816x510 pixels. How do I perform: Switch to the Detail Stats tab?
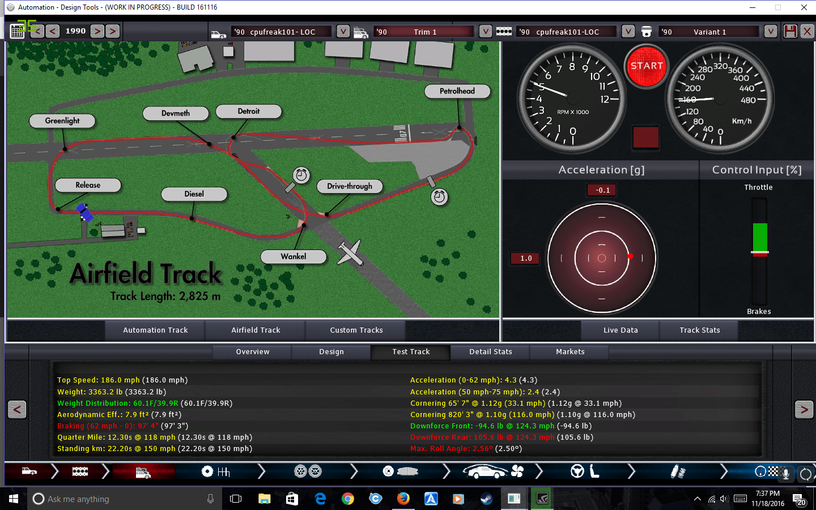point(490,352)
